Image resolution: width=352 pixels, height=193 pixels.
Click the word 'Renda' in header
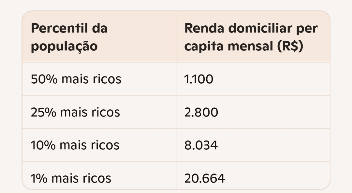point(204,28)
